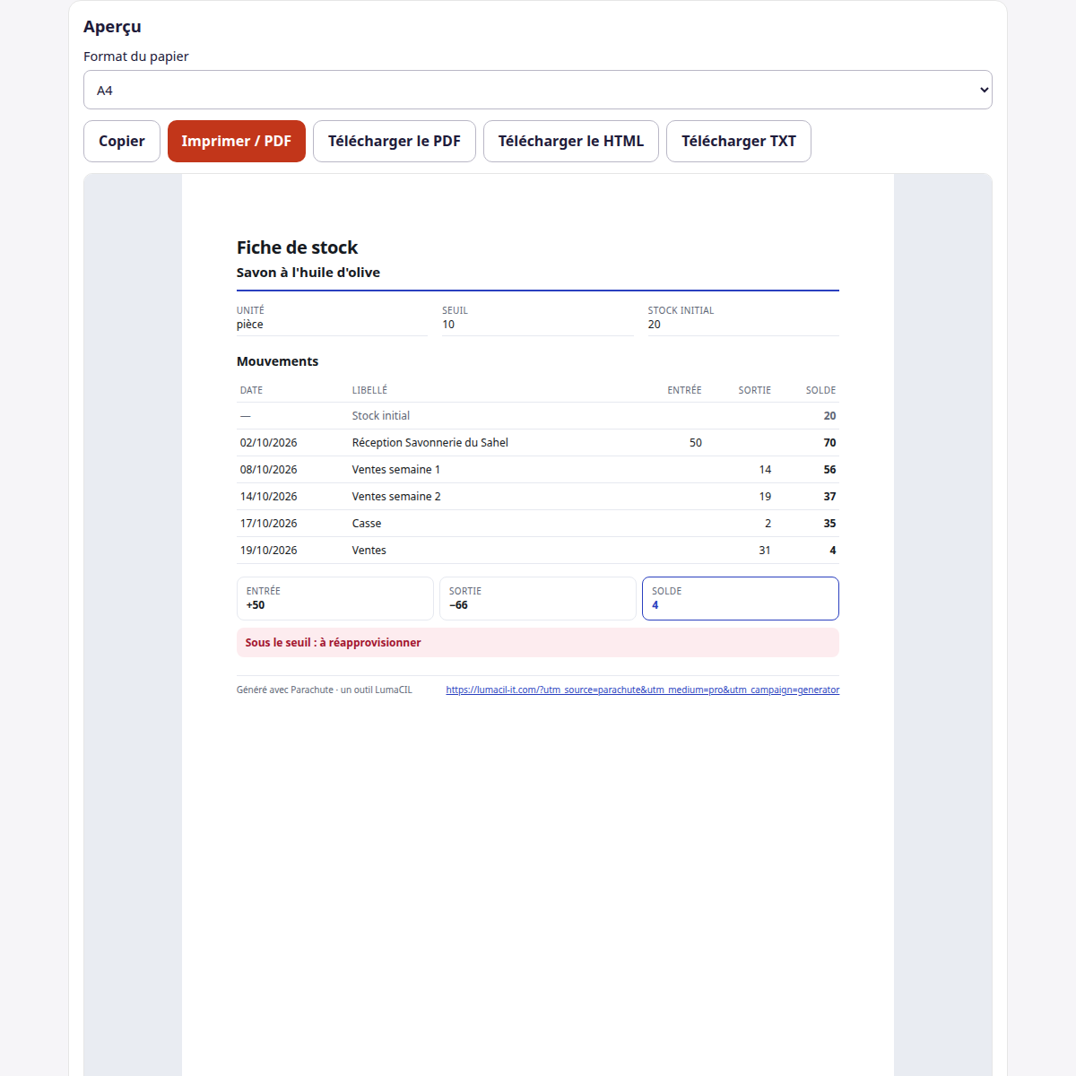Open the lumacil-it.com footer link
1076x1076 pixels.
pos(643,690)
